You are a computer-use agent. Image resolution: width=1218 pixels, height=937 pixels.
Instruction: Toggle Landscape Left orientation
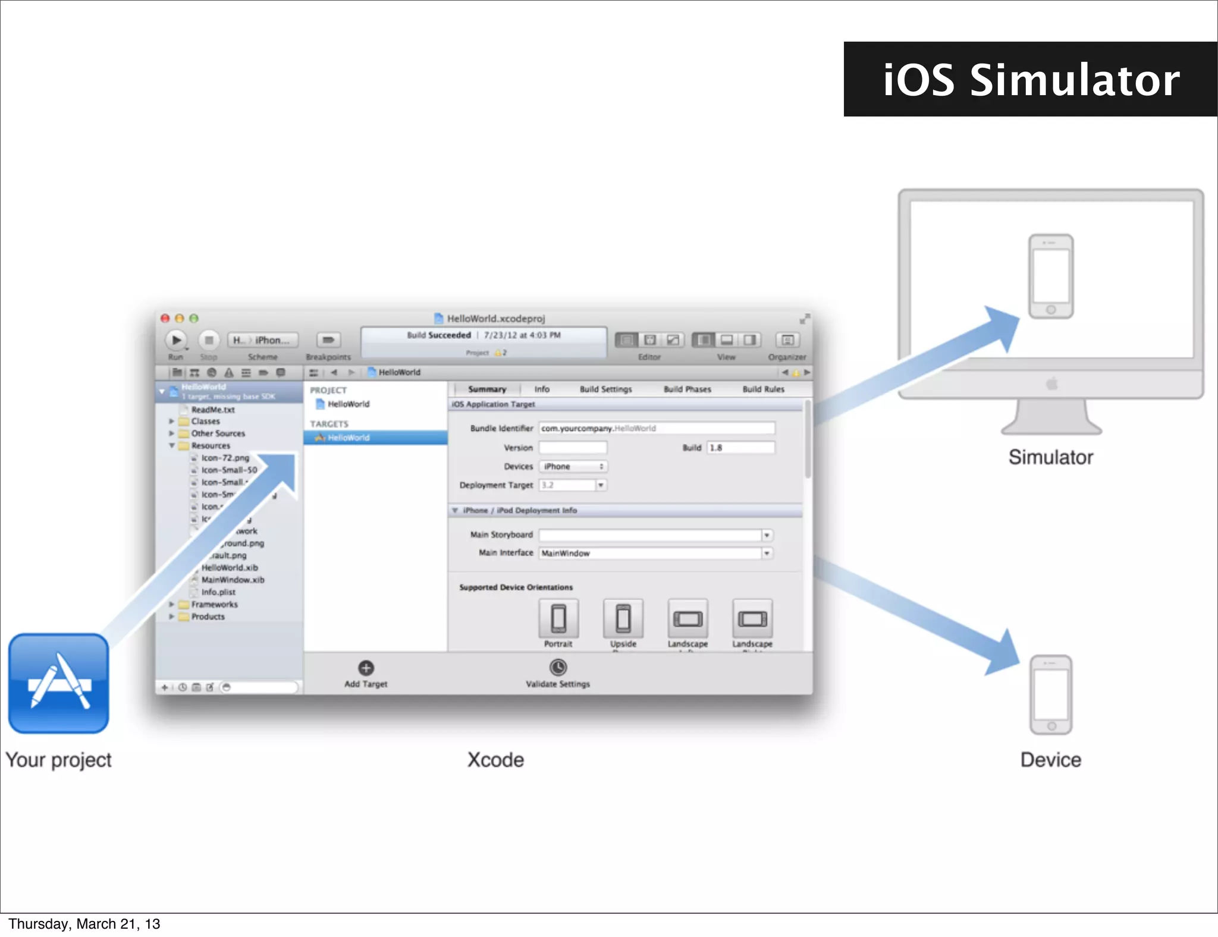[688, 619]
